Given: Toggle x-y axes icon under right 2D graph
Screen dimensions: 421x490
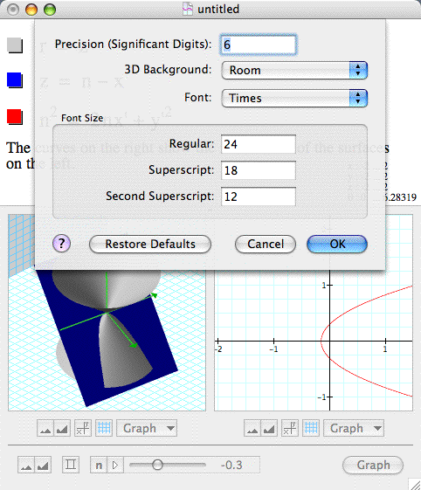Looking at the screenshot, I should tap(290, 428).
